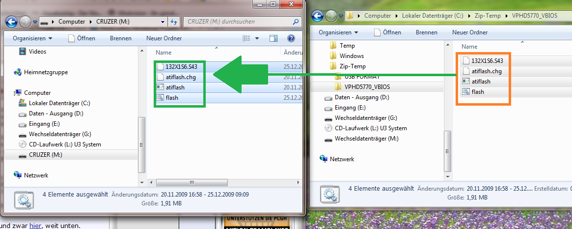The image size is (572, 229).
Task: Click Lokaler Datenträger (C:) breadcrumb in right window
Action: point(433,16)
